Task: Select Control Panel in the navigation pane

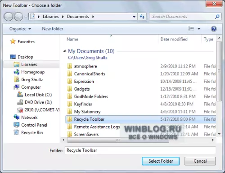Action: 30,125
